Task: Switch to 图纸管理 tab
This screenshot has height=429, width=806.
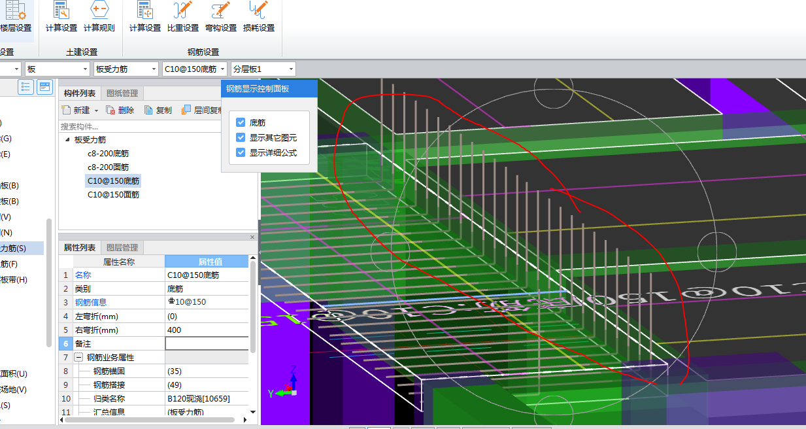Action: (x=122, y=94)
